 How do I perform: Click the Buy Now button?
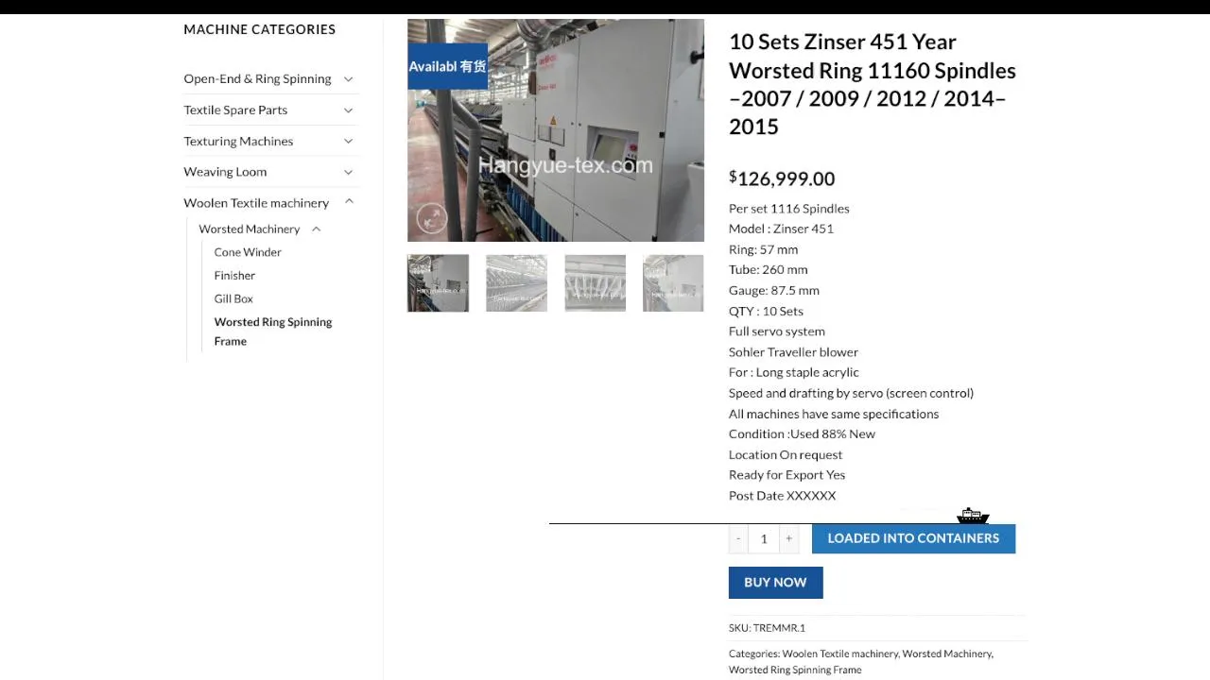tap(775, 583)
